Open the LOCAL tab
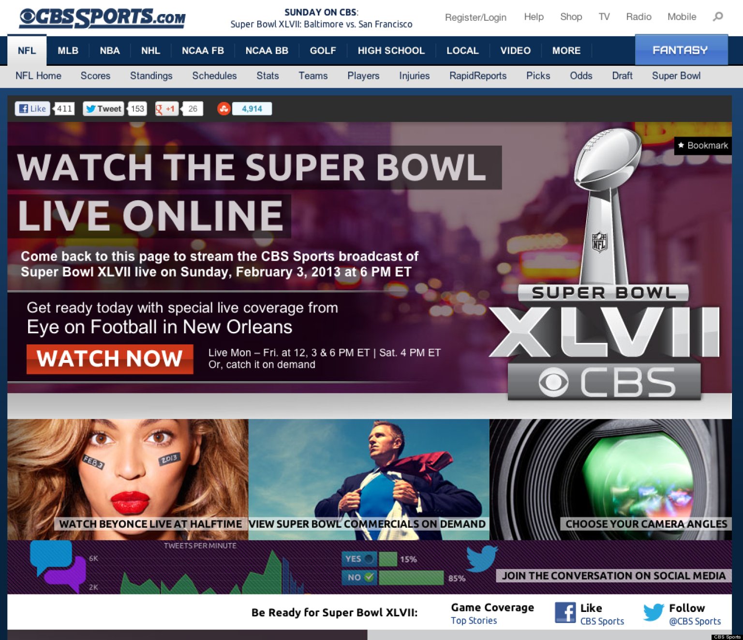 pos(462,50)
